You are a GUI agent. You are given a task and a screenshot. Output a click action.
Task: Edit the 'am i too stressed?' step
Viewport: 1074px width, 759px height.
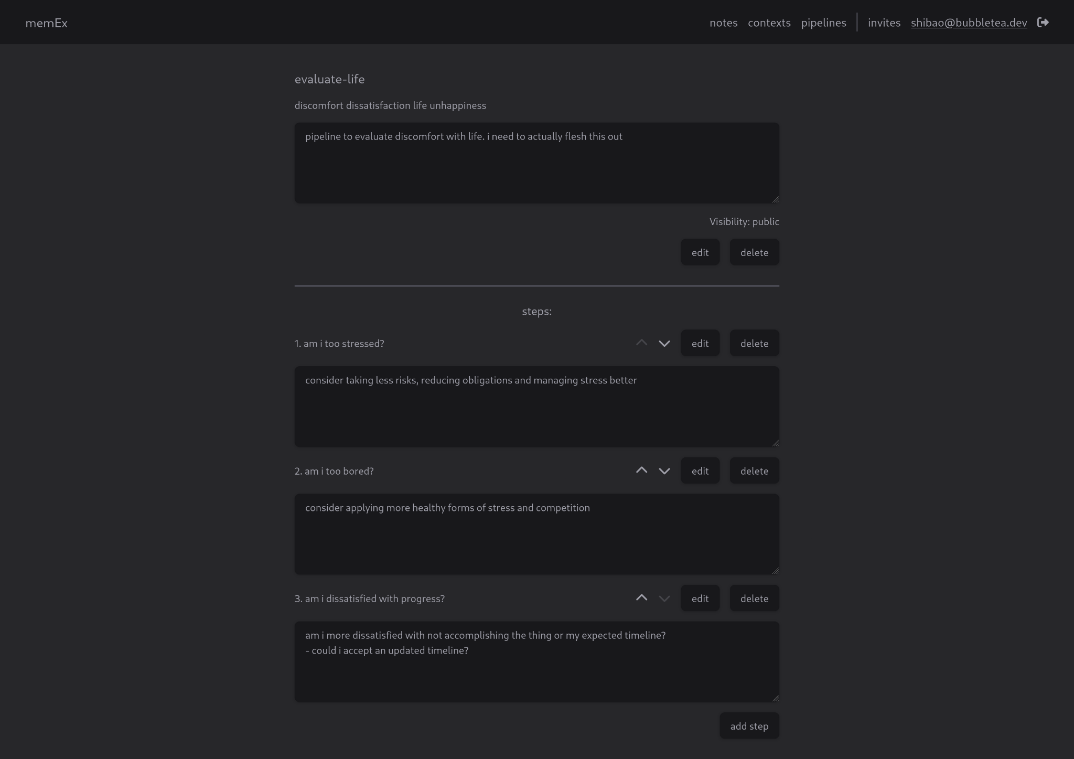pyautogui.click(x=700, y=344)
